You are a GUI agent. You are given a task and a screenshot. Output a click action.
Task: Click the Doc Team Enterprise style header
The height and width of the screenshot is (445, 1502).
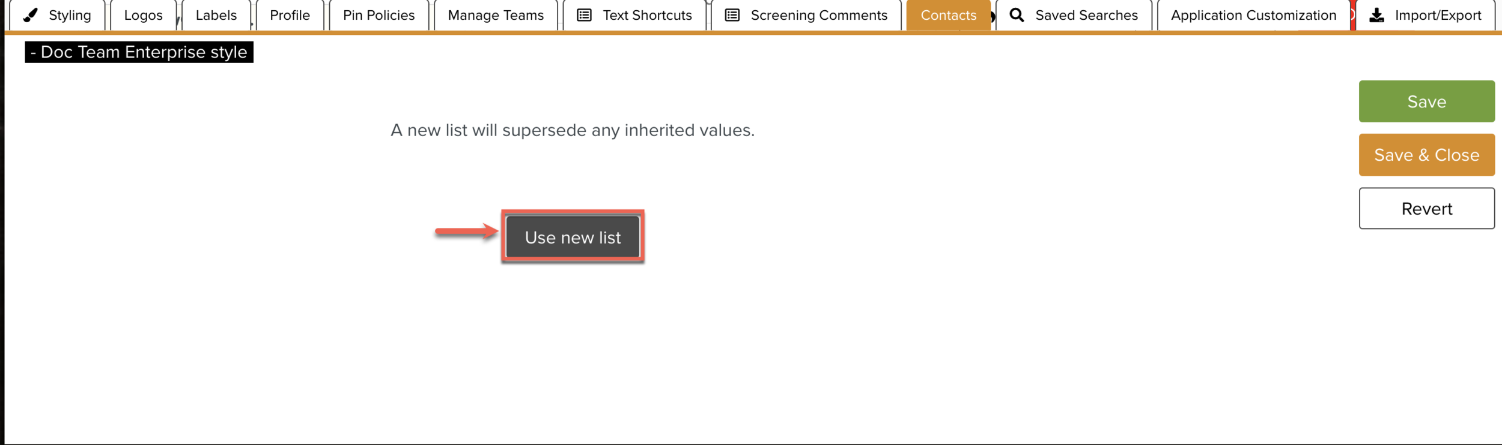(139, 52)
